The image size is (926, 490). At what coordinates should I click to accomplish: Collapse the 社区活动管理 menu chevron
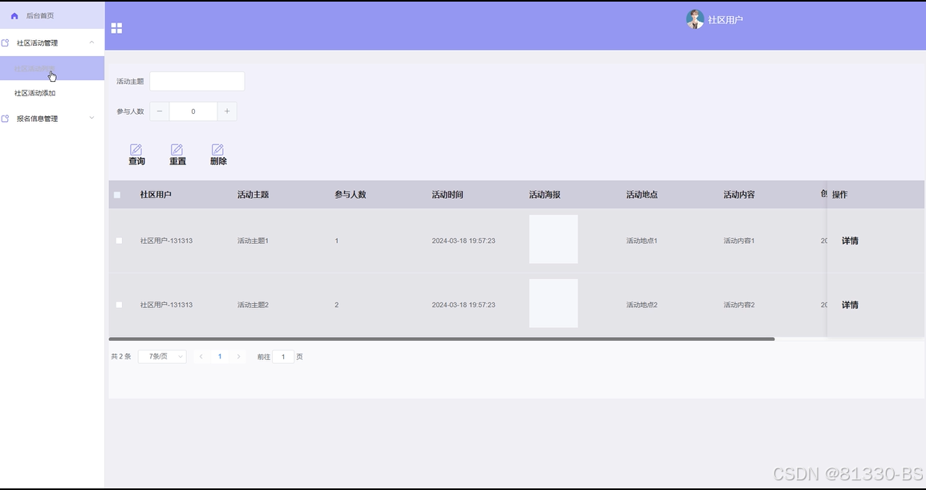(91, 43)
